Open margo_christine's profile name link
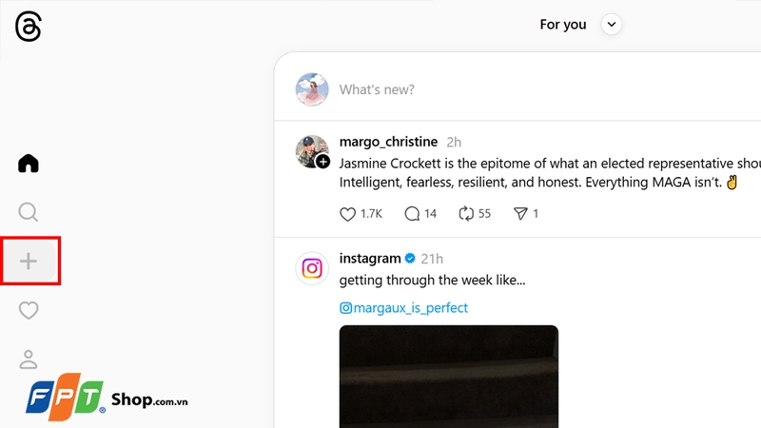 [x=388, y=142]
